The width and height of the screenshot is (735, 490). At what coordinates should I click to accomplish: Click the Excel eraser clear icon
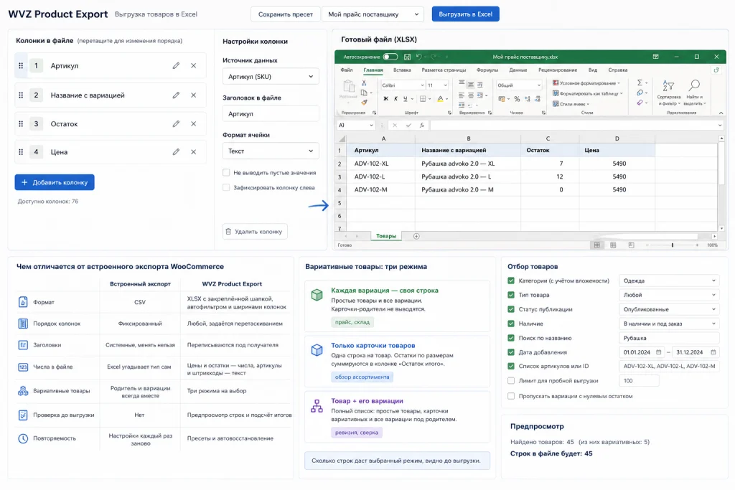(x=640, y=103)
